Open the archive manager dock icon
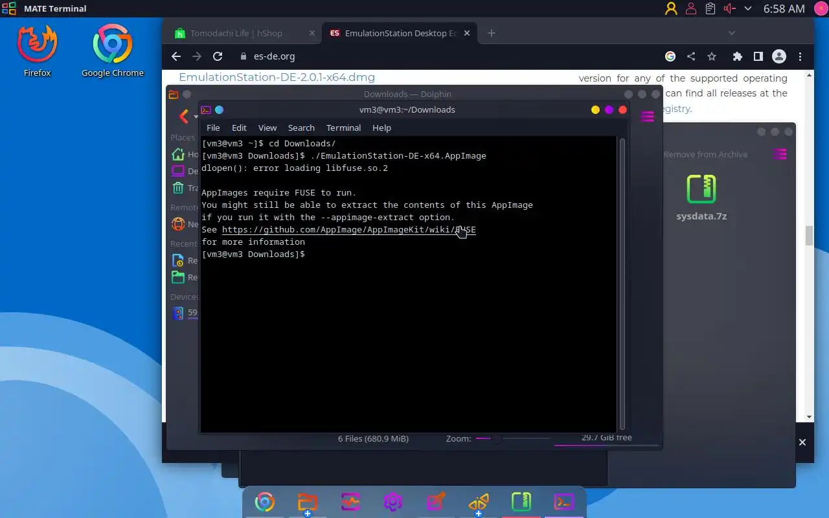 tap(521, 502)
